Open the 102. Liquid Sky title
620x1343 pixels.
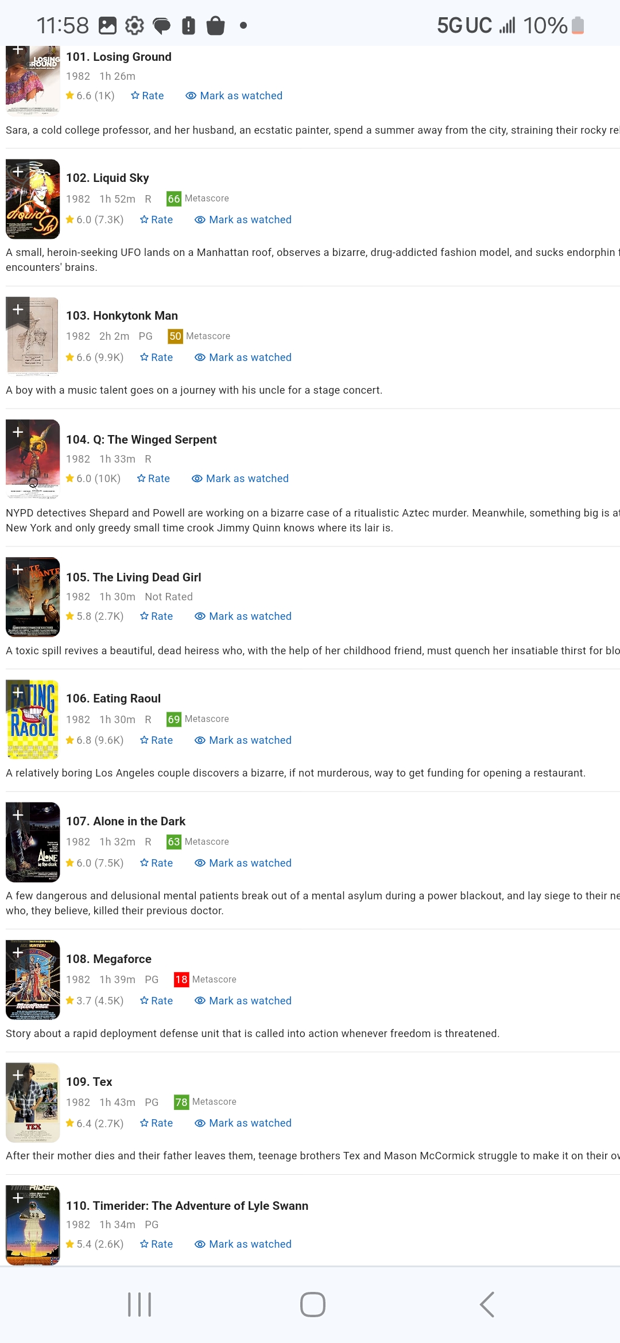pos(107,178)
